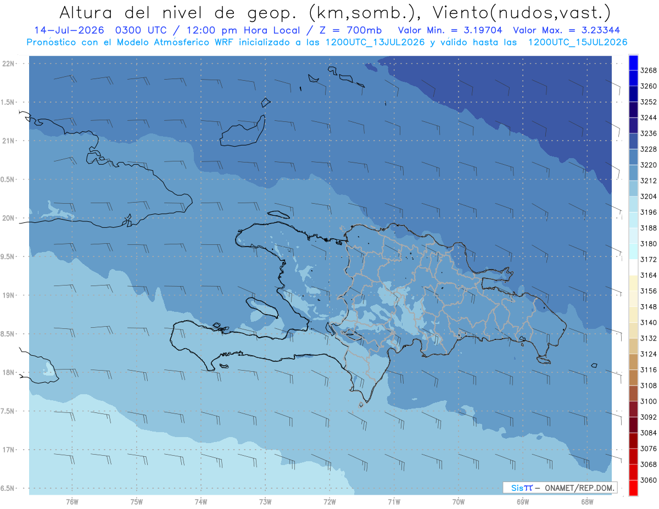659x509 pixels.
Task: Click the '3220' colorbar label
Action: (x=648, y=165)
